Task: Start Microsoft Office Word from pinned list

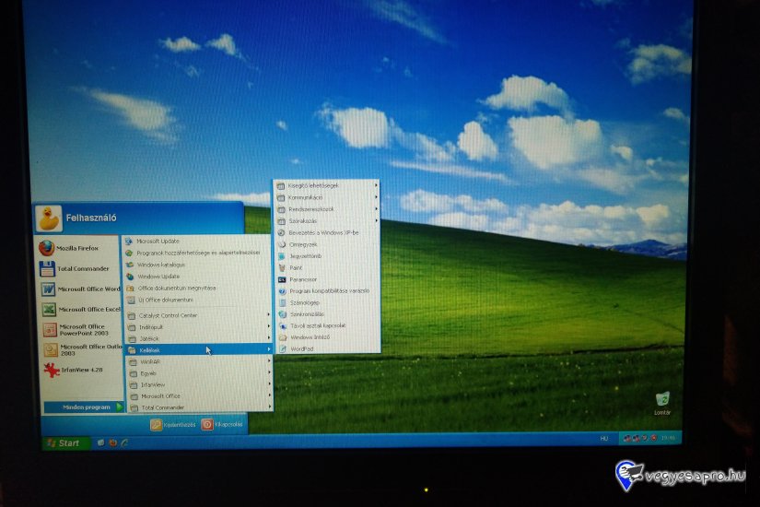Action: [x=87, y=289]
